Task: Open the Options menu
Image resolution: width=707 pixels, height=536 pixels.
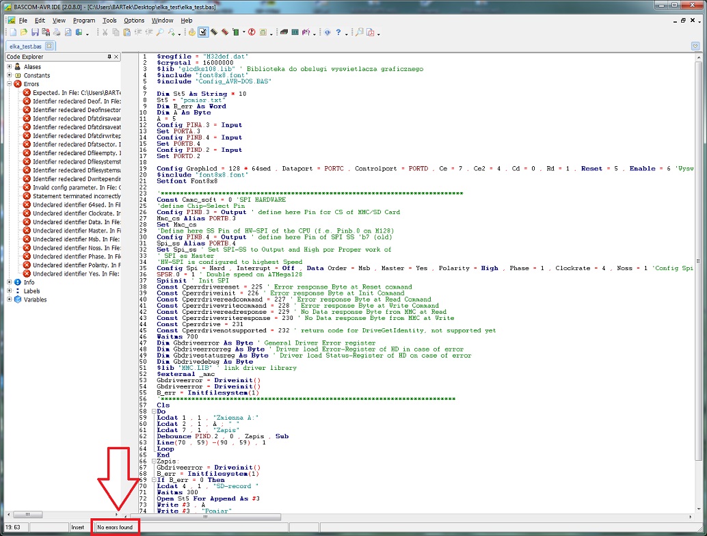Action: click(134, 21)
